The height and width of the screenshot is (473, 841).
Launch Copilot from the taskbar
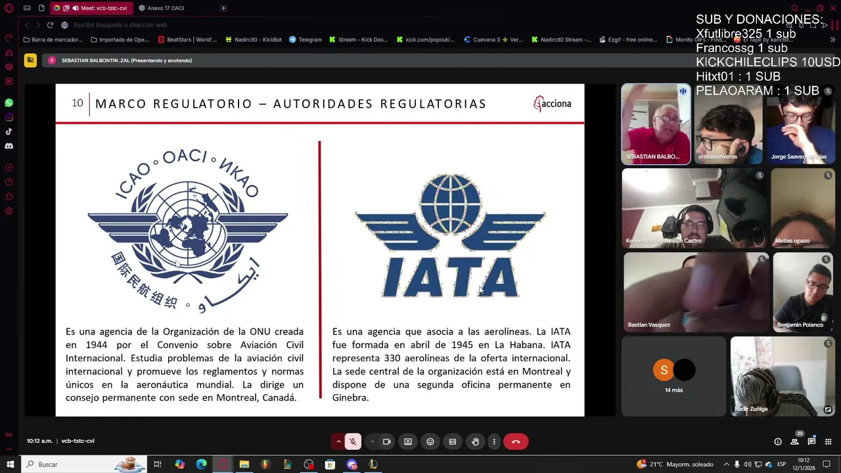tap(179, 464)
